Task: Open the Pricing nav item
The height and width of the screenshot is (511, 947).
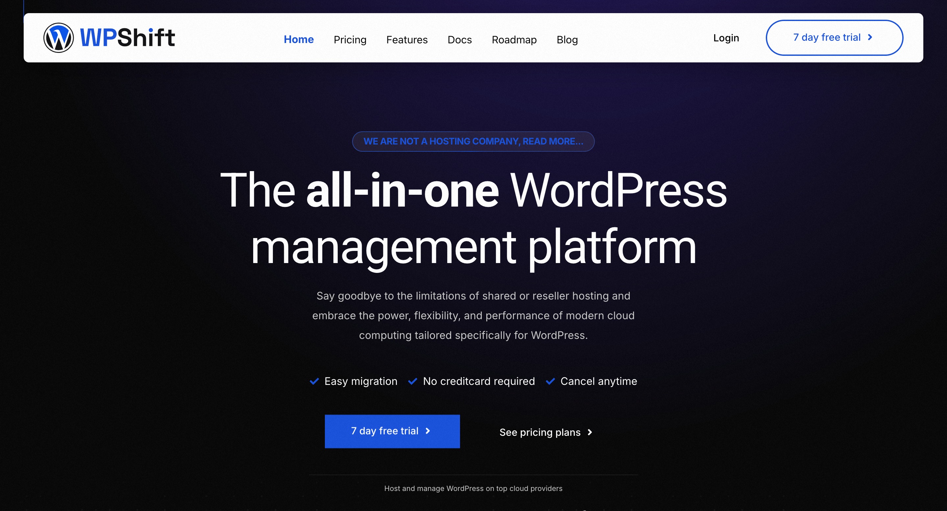Action: [x=350, y=39]
